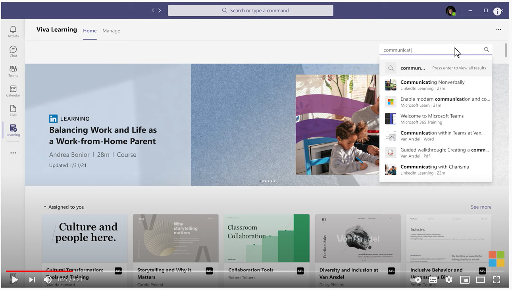The height and width of the screenshot is (290, 512).
Task: Go forward with the right chevron
Action: [x=160, y=11]
